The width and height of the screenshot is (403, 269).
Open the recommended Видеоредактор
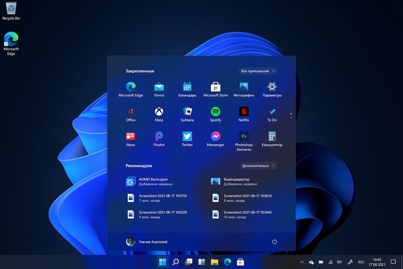click(234, 181)
